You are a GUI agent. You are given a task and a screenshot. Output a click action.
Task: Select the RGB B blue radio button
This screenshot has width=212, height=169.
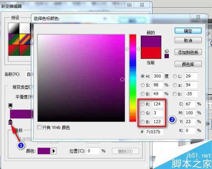pyautogui.click(x=142, y=122)
